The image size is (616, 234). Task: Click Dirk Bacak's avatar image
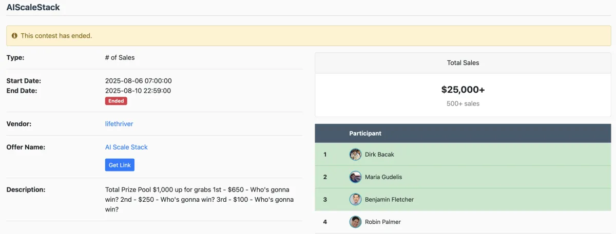(x=355, y=154)
